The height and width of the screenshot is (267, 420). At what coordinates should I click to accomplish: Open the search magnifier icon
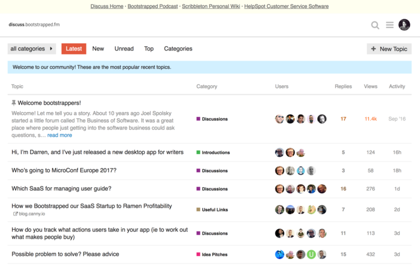pos(375,25)
